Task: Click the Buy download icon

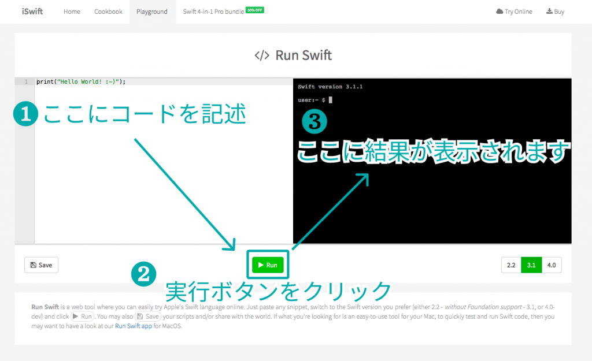Action: (549, 12)
